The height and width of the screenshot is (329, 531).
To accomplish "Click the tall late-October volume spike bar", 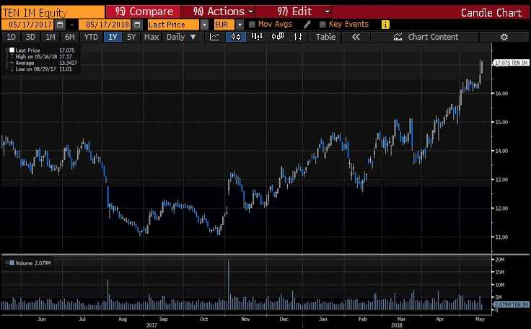I will point(229,285).
